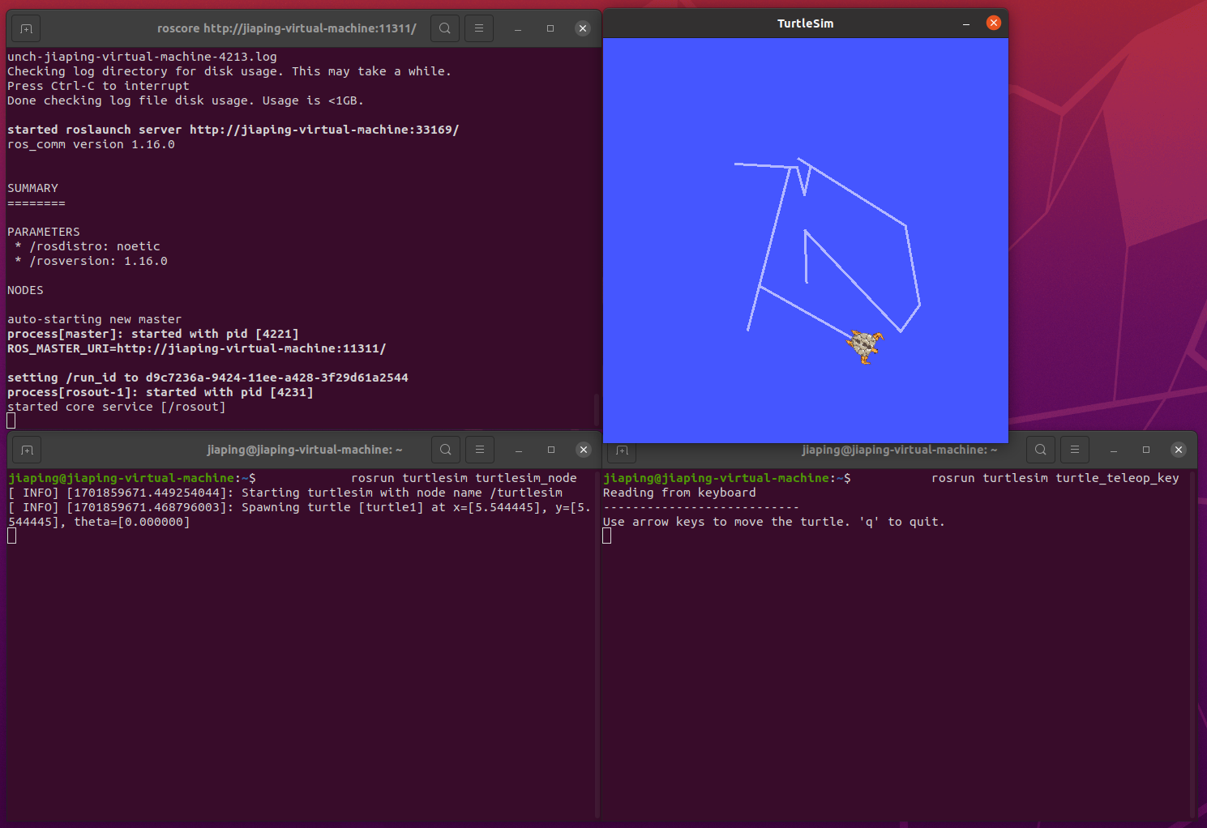Minimize the roscore terminal window
The image size is (1207, 828).
click(517, 28)
